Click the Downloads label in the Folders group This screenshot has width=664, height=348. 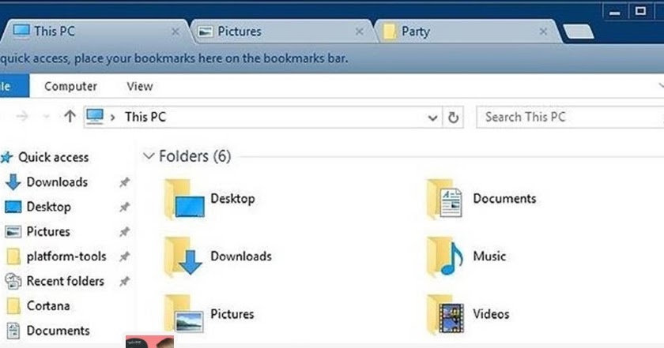pos(241,256)
